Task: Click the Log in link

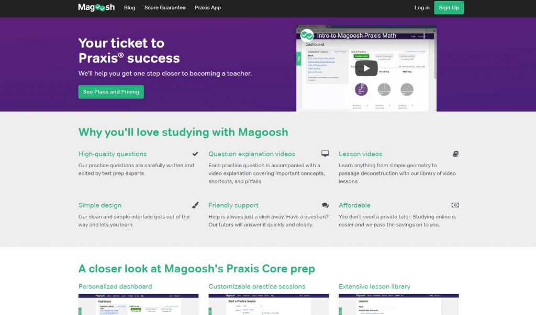Action: click(422, 7)
